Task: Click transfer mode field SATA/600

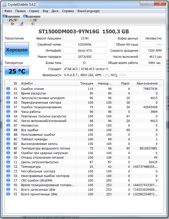Action: (x=85, y=57)
